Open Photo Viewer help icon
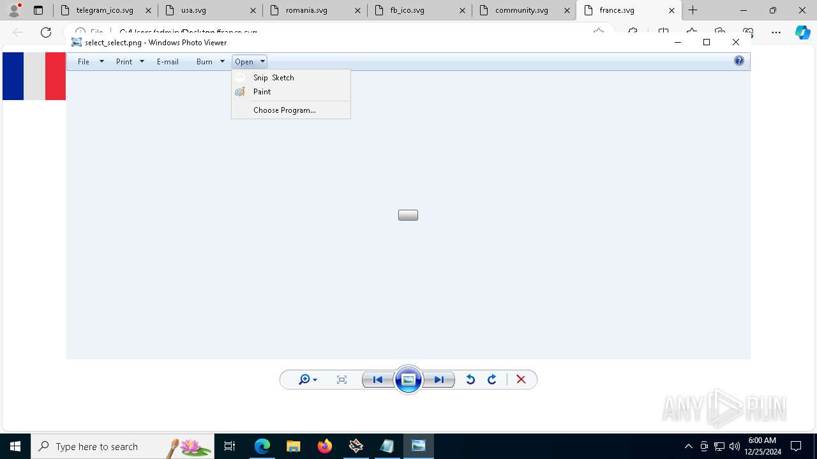The height and width of the screenshot is (459, 817). 739,61
